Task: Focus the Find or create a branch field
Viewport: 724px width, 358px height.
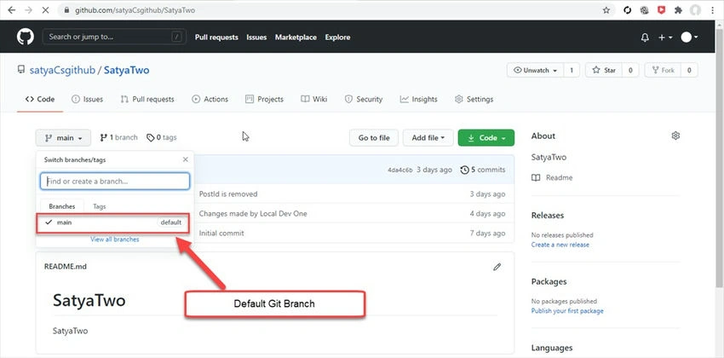Action: coord(115,181)
